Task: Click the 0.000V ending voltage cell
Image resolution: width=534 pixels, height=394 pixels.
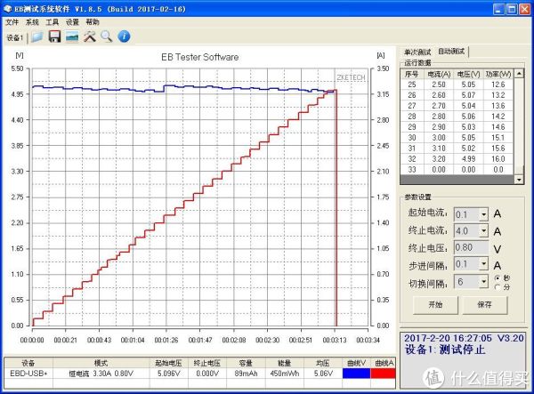Action: point(207,374)
